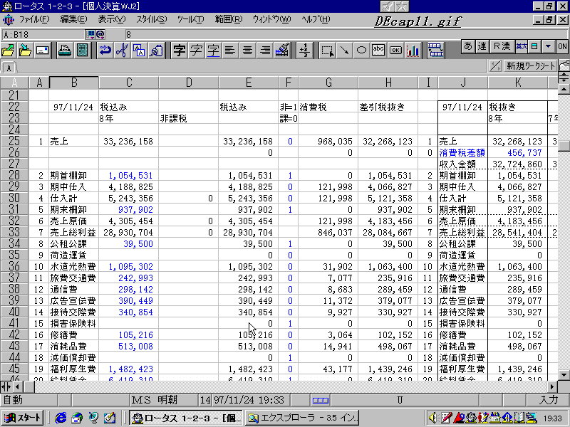The height and width of the screenshot is (427, 570).
Task: Click the Windows スタート button
Action: tap(24, 418)
